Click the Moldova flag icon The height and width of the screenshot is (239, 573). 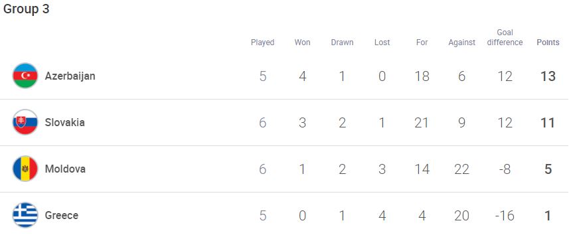pos(25,169)
